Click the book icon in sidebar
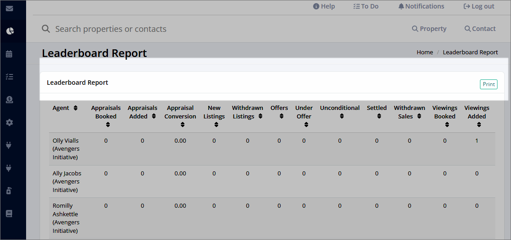The image size is (511, 240). (9, 214)
